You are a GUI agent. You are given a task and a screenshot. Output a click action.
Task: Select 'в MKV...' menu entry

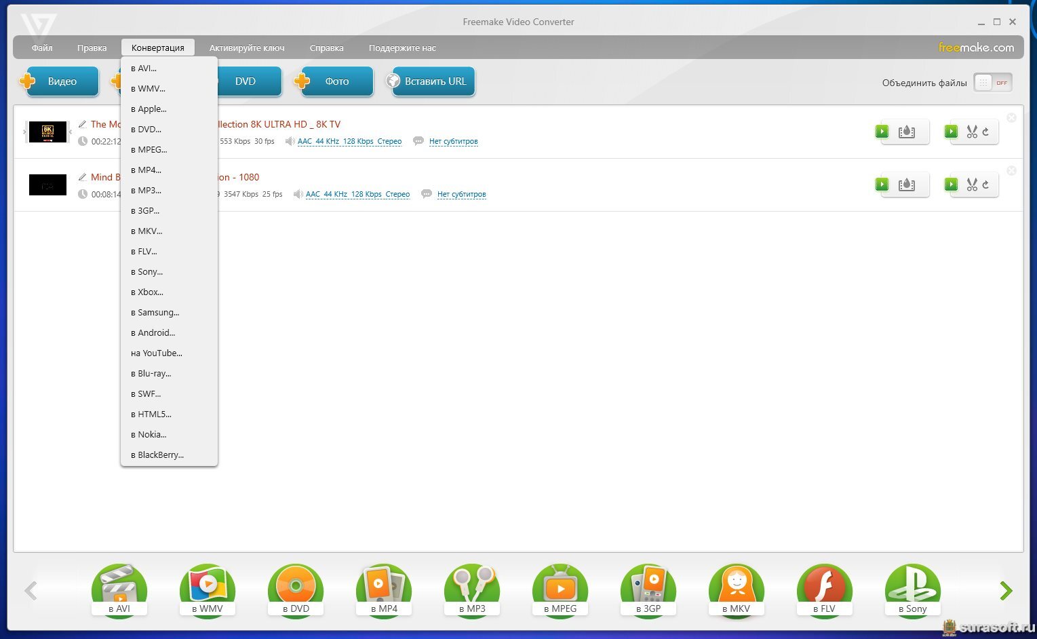(169, 231)
